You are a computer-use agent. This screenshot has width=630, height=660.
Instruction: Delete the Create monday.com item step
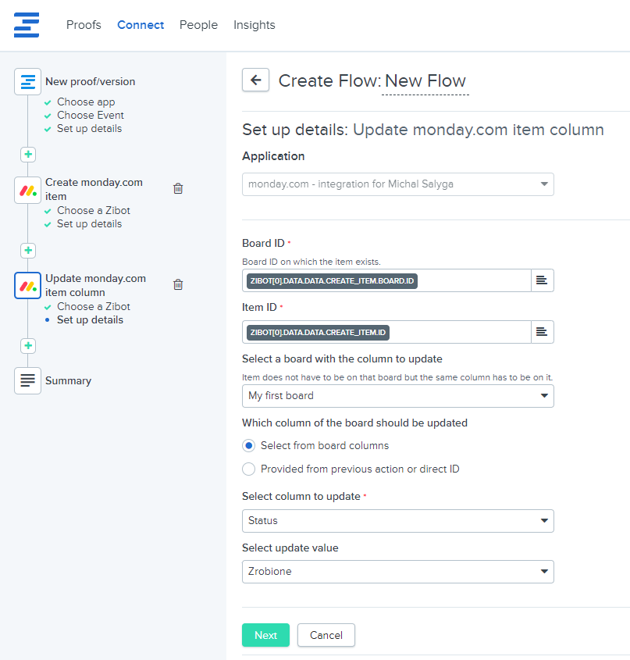point(178,188)
